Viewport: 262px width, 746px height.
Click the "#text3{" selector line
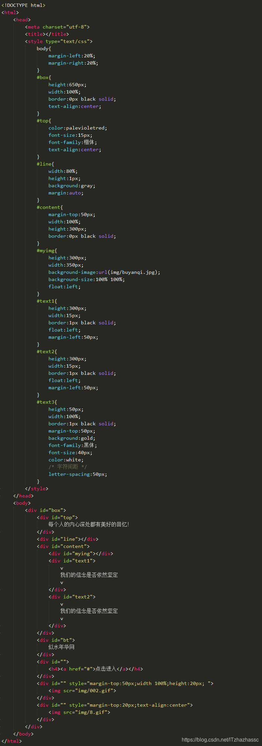47,402
